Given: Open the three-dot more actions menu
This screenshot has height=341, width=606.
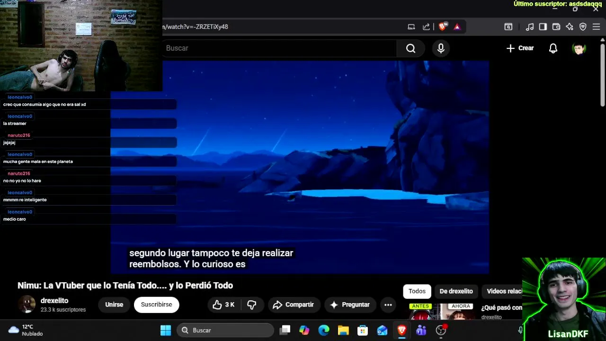Looking at the screenshot, I should pos(388,305).
